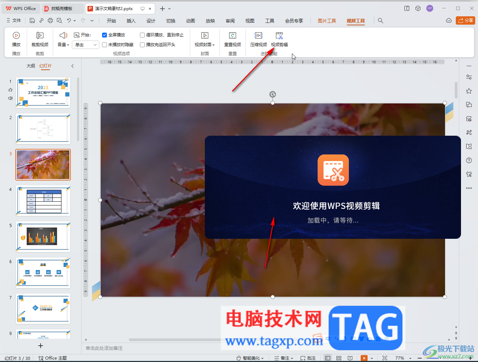Image resolution: width=478 pixels, height=362 pixels.
Task: Start slideshow with the orange play button
Action: pos(364,358)
